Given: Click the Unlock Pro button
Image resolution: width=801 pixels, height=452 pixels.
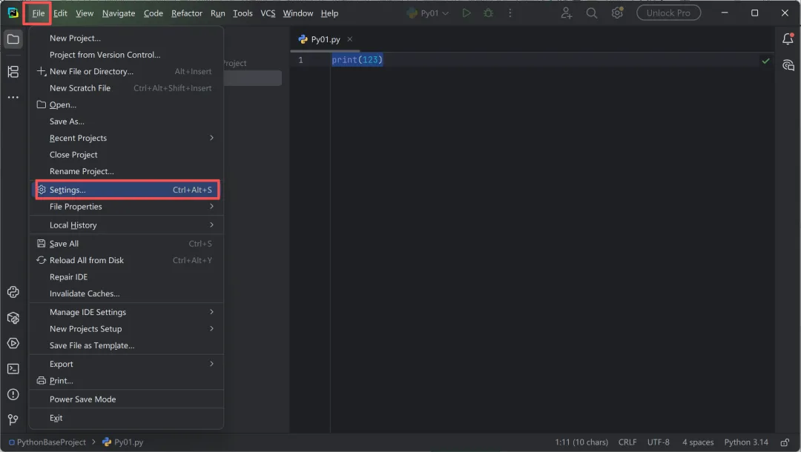Looking at the screenshot, I should [668, 13].
